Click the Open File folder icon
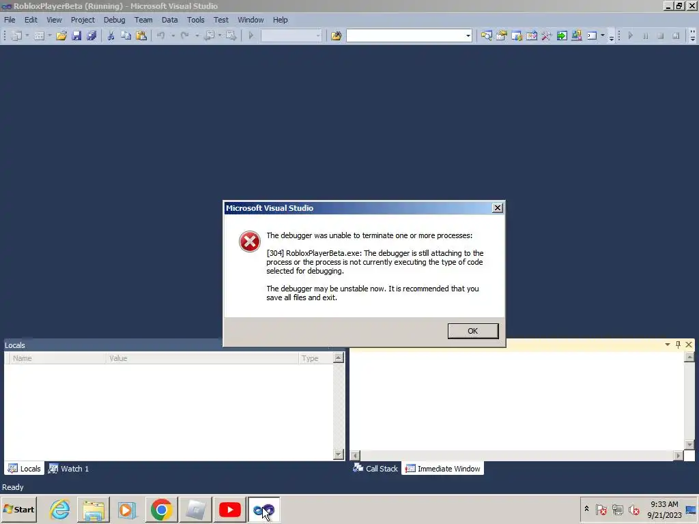 click(61, 35)
